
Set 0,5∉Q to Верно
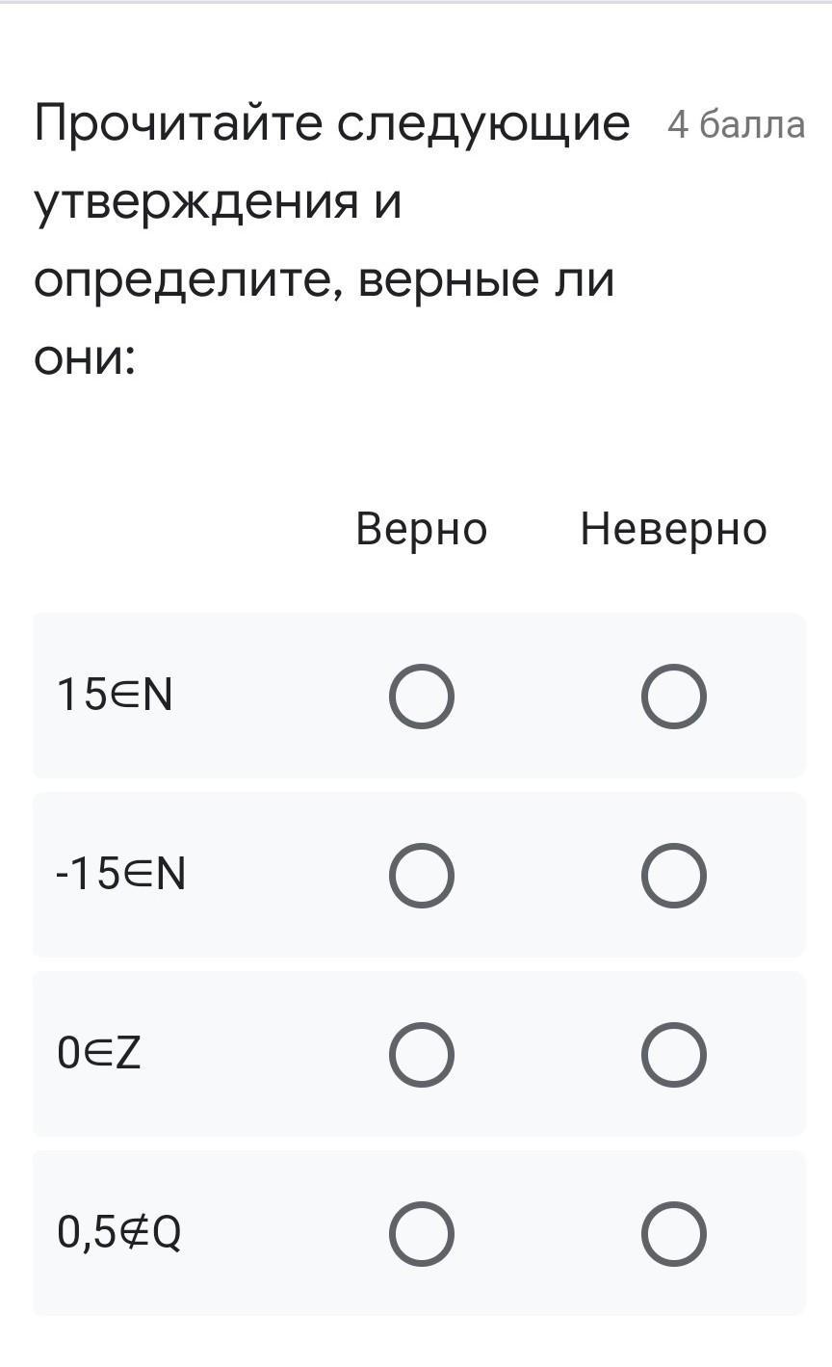click(422, 1233)
